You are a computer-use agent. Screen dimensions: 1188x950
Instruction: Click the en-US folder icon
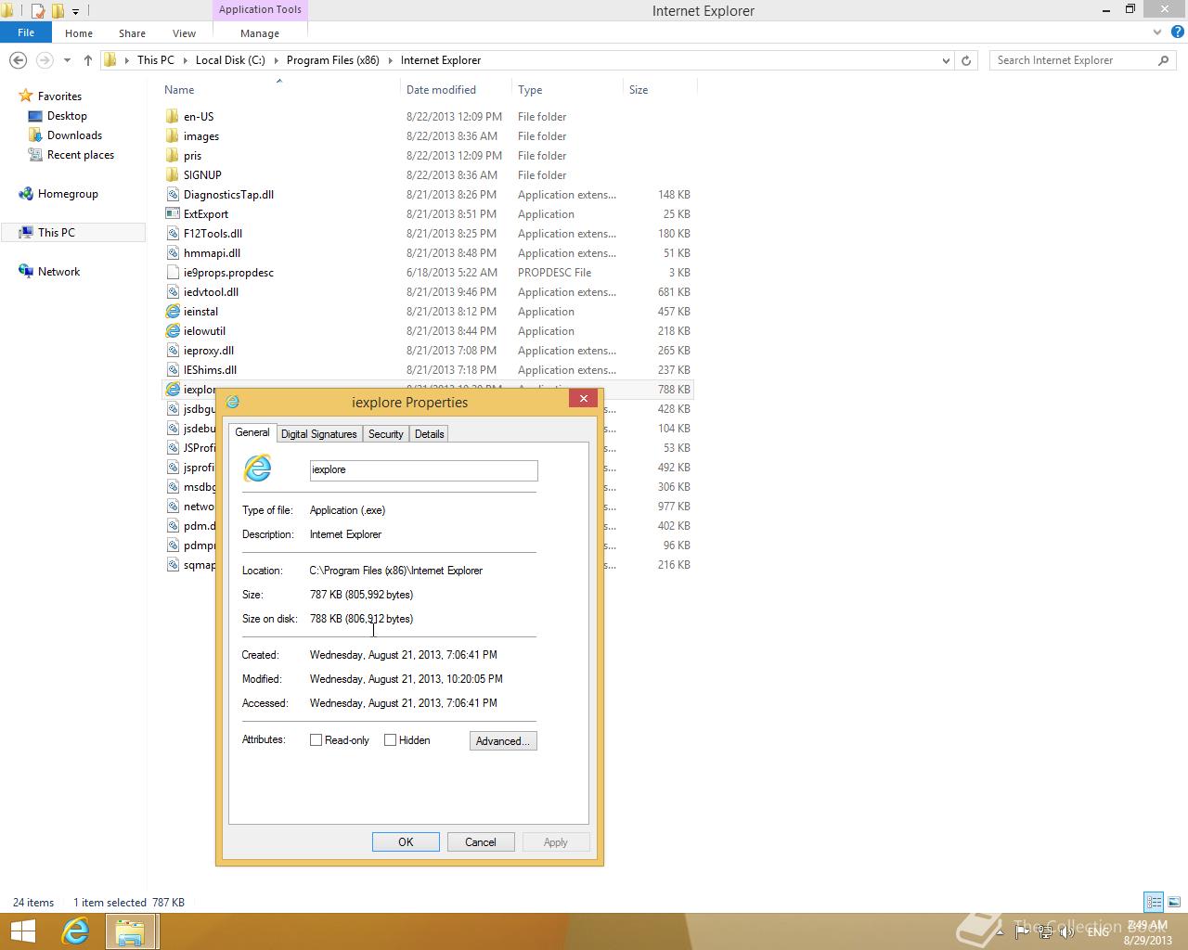(x=172, y=116)
